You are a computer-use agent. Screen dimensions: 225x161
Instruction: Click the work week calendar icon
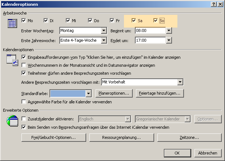coord(12,23)
